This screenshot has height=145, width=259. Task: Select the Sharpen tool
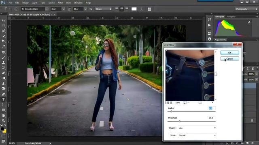[x=3, y=83]
